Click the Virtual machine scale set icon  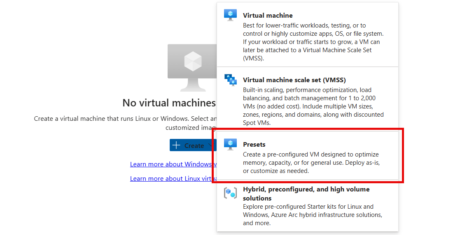[x=230, y=80]
